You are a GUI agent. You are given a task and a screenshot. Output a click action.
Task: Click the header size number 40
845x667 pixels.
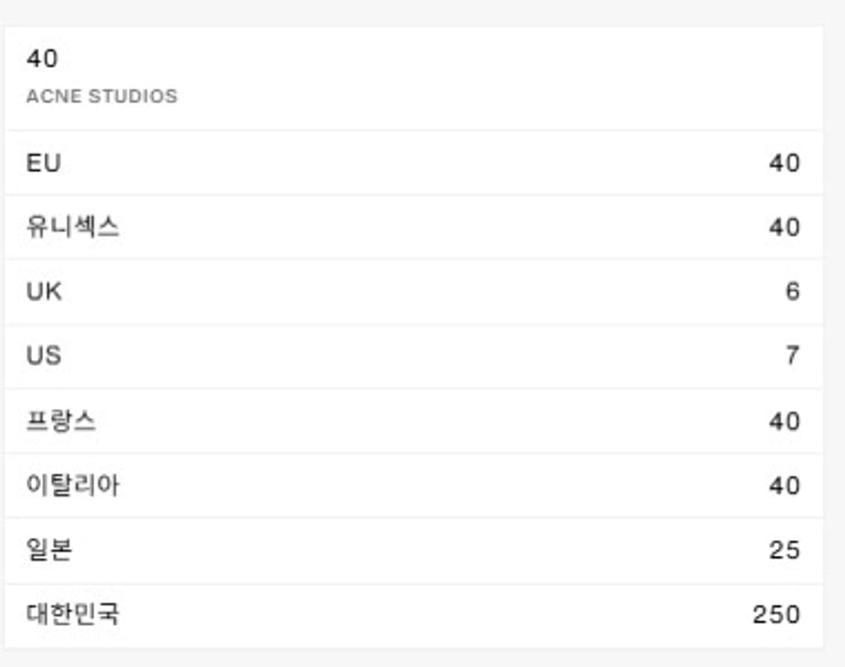coord(42,59)
